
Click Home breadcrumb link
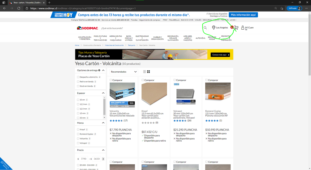coord(77,45)
